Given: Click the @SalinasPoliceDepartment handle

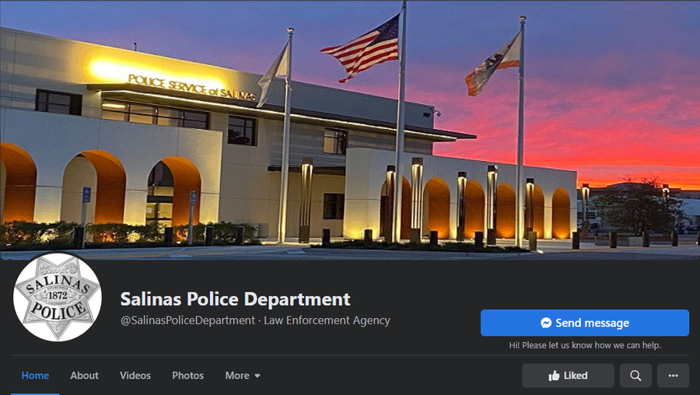Looking at the screenshot, I should (188, 320).
